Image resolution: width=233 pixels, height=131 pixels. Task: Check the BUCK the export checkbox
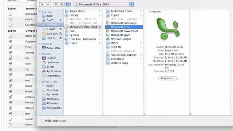click(x=10, y=36)
